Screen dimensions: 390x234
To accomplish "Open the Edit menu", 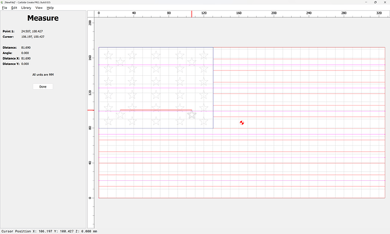I will (14, 8).
